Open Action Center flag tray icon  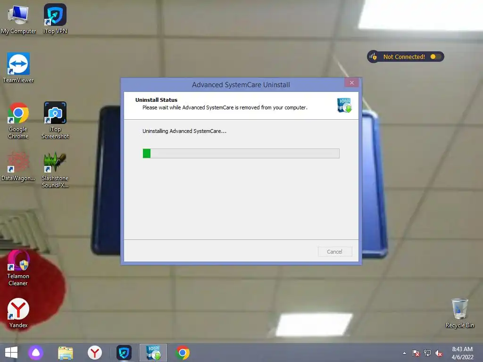(416, 353)
